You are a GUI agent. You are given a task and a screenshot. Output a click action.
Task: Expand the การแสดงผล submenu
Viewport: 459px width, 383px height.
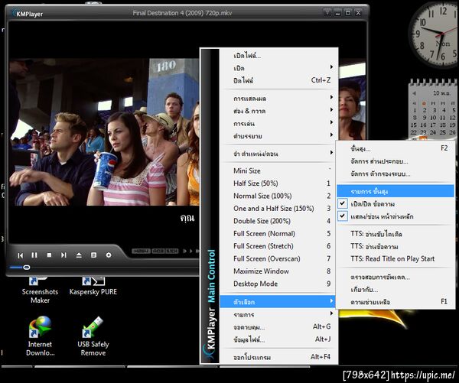click(x=278, y=99)
